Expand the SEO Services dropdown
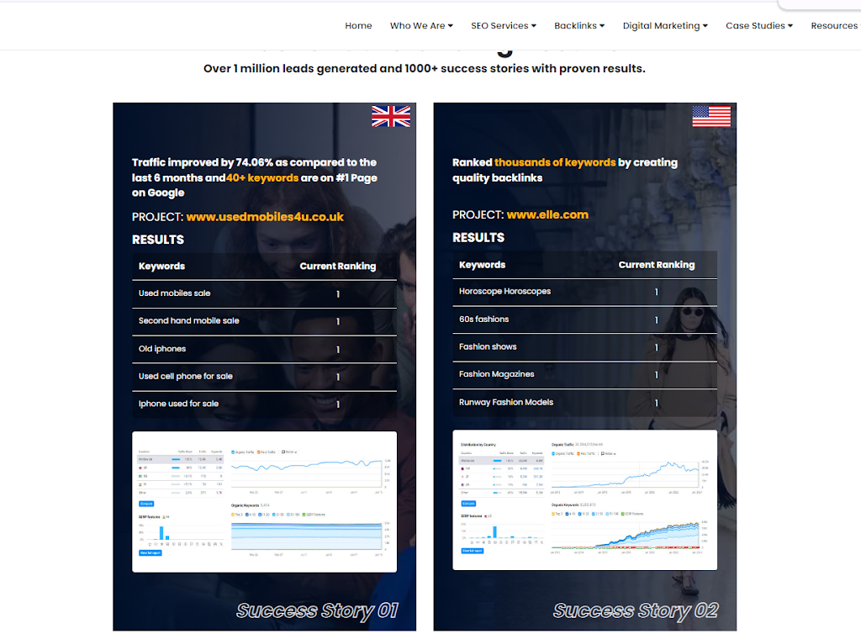This screenshot has height=634, width=861. tap(503, 25)
